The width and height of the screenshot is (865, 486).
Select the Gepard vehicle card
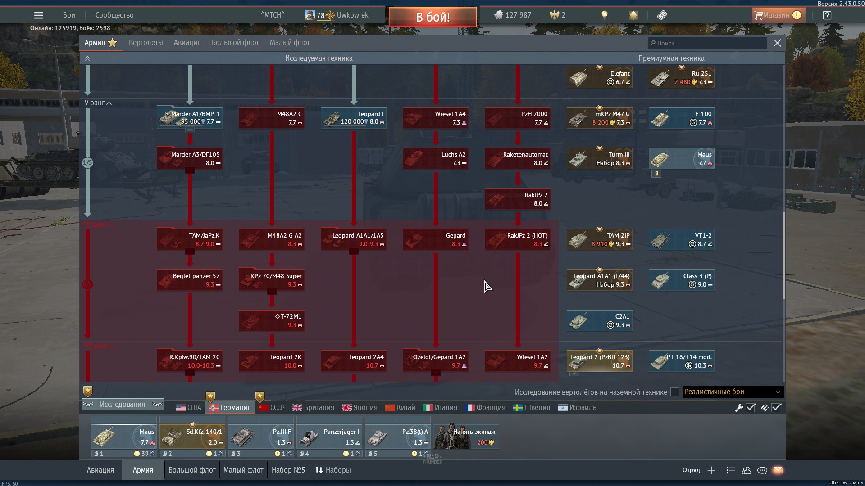click(436, 239)
